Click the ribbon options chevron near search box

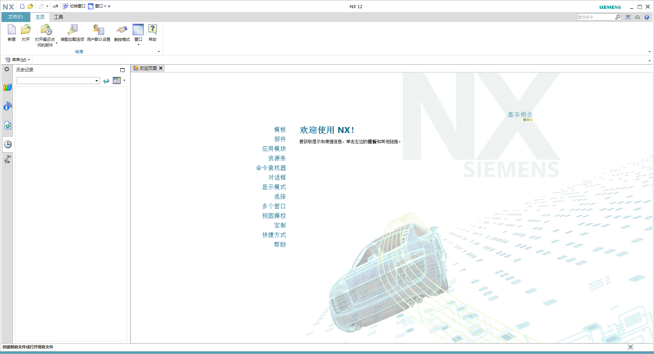coord(638,17)
